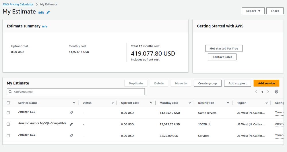Click Get started for free
This screenshot has height=152, width=287.
click(224, 48)
